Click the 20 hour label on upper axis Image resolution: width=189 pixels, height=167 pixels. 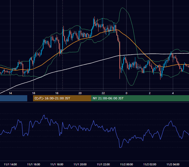click(x=80, y=93)
